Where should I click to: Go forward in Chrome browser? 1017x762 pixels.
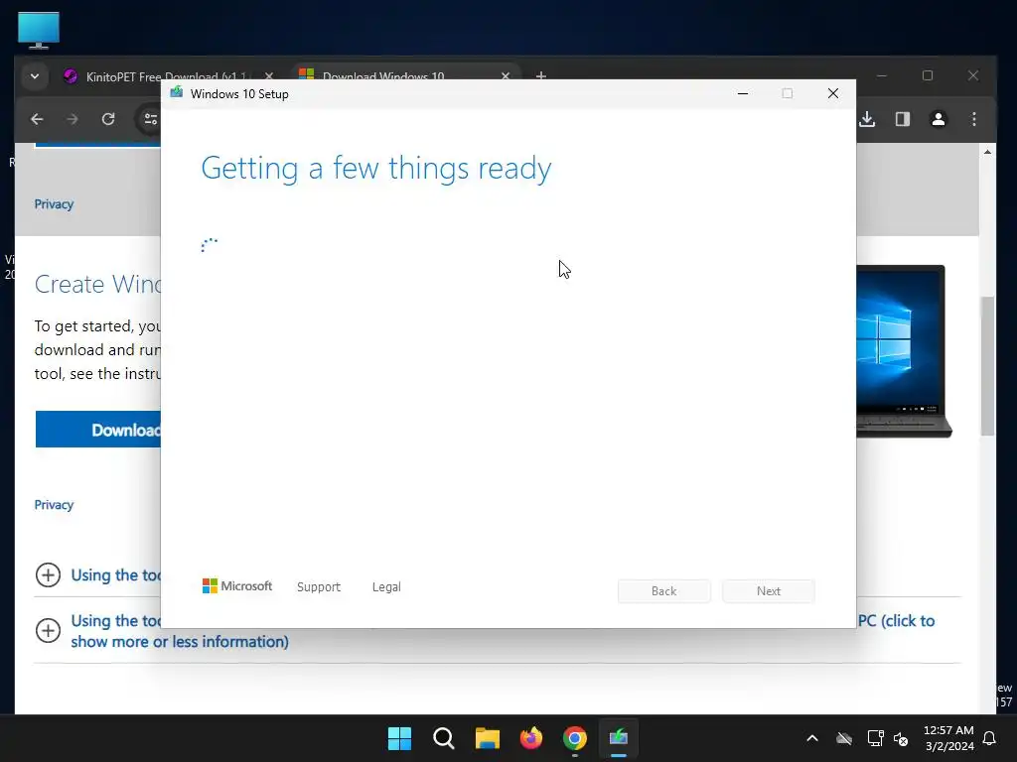tap(73, 119)
